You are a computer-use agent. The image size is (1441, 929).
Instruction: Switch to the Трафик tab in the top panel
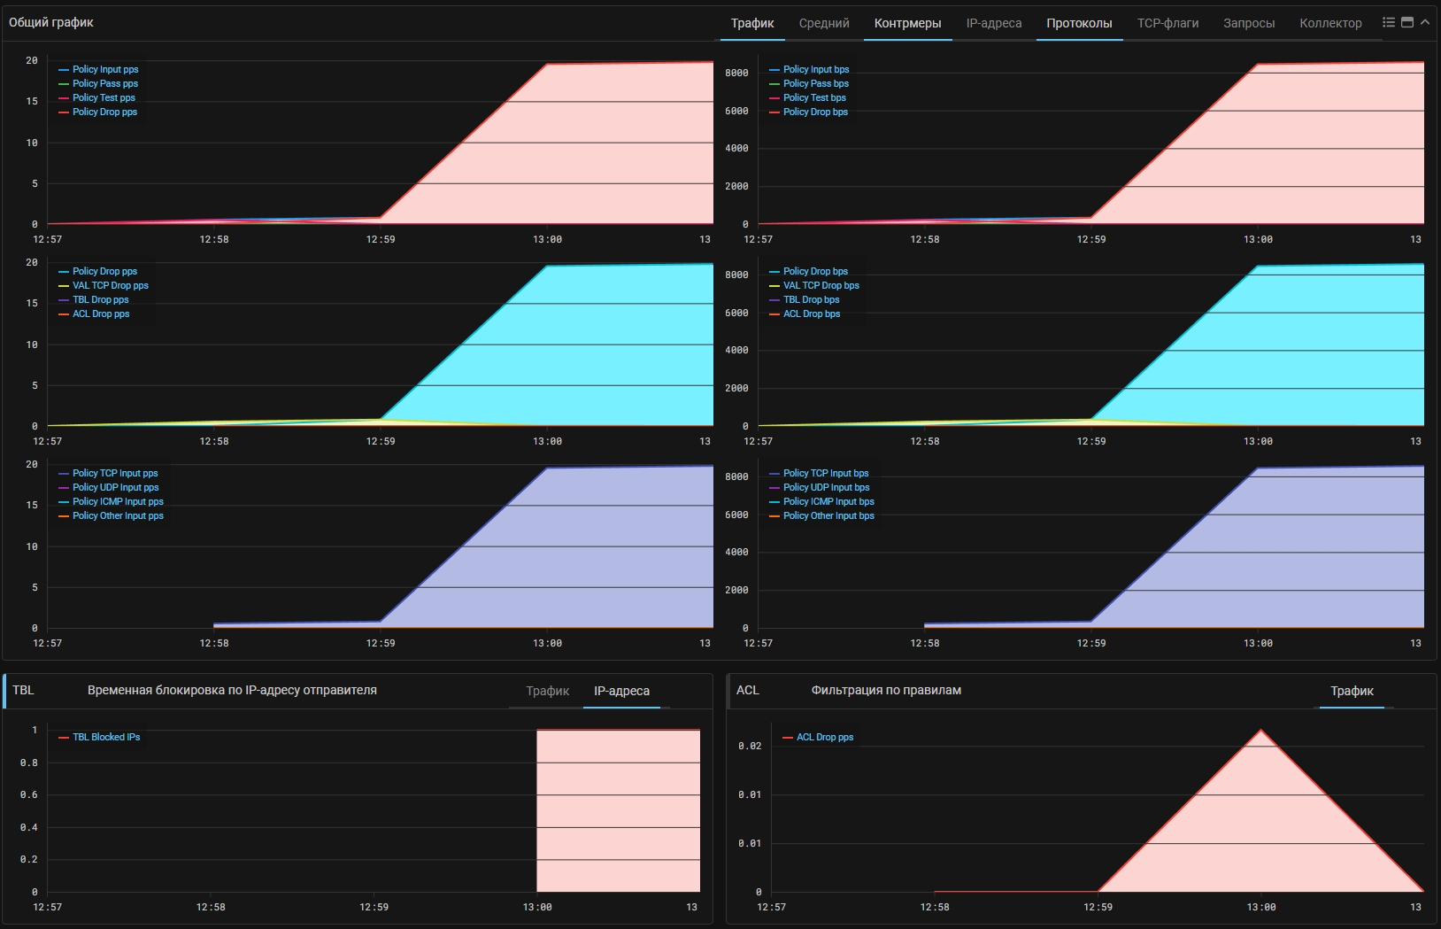click(x=751, y=23)
